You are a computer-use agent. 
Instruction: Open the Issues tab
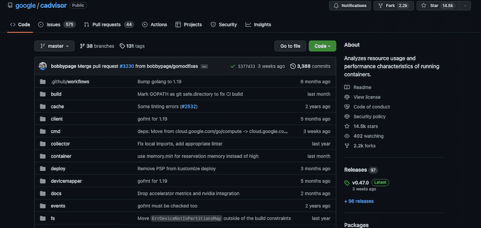(57, 25)
